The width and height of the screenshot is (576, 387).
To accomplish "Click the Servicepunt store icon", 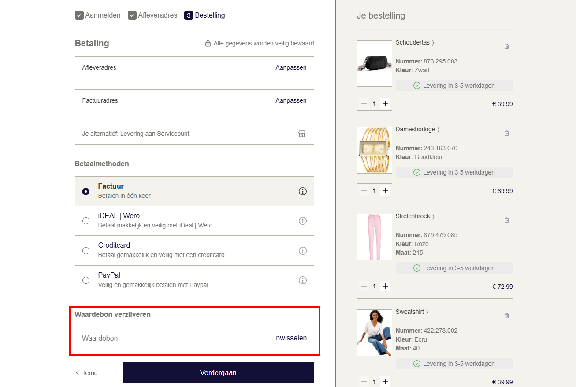I will point(302,134).
